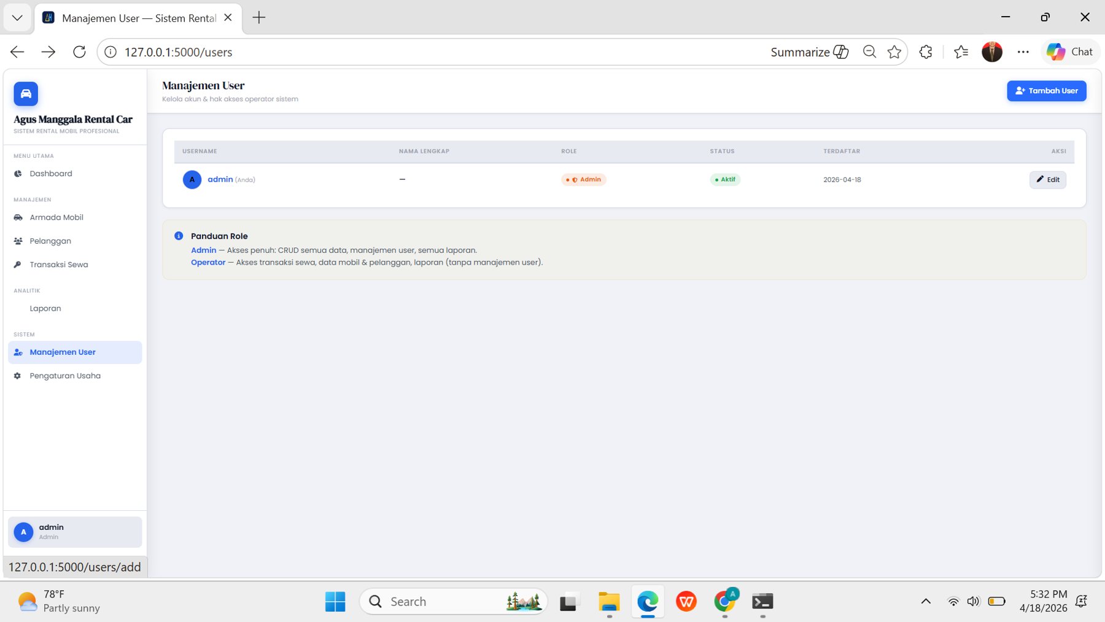Open Transaksi Sewa menu item
The height and width of the screenshot is (622, 1105).
pyautogui.click(x=58, y=265)
